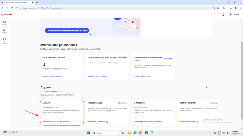Click Accéder à l'extension in Confidentialité card
The image size is (243, 136).
point(143,76)
